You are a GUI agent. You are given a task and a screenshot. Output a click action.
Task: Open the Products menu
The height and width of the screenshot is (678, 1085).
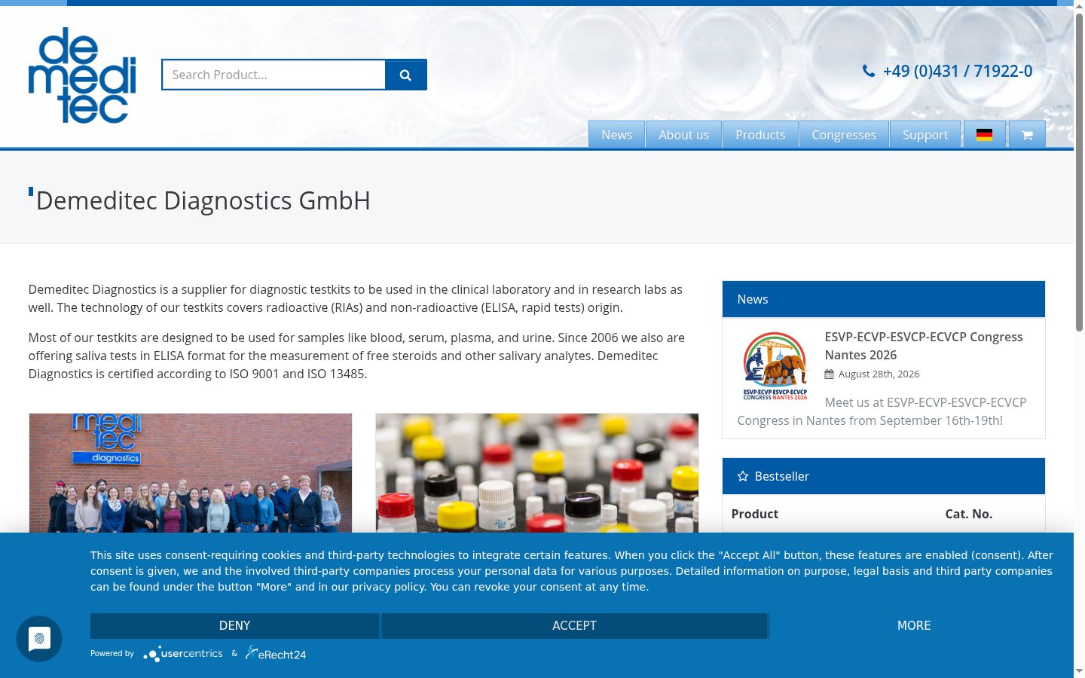(760, 135)
